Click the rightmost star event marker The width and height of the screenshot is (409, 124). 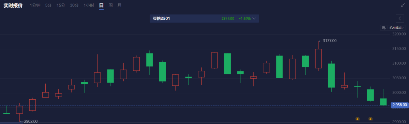pyautogui.click(x=370, y=119)
